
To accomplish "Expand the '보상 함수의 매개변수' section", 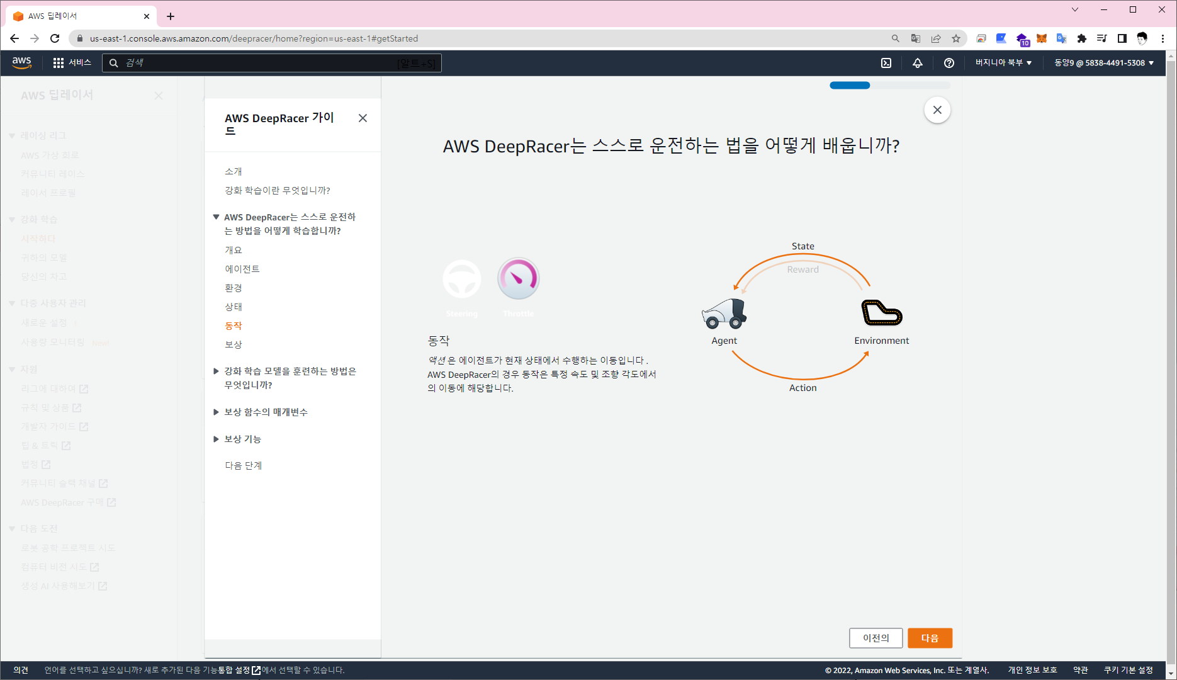I will tap(216, 412).
